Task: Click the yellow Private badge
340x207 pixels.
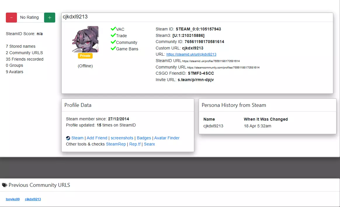Action: tap(85, 56)
